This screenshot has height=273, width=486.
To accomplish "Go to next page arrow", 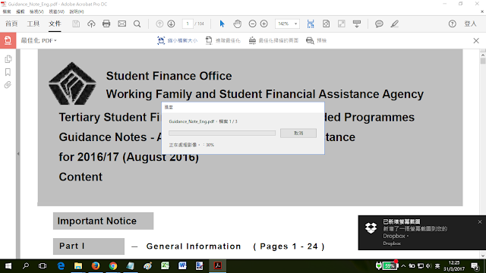I will [x=171, y=24].
